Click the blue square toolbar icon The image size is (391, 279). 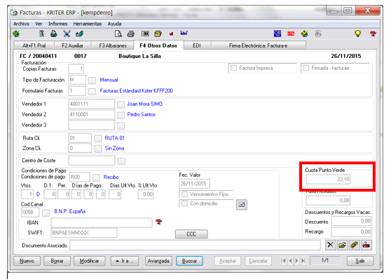click(x=277, y=34)
